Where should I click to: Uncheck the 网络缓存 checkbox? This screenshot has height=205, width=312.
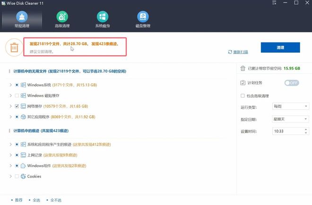(17, 107)
